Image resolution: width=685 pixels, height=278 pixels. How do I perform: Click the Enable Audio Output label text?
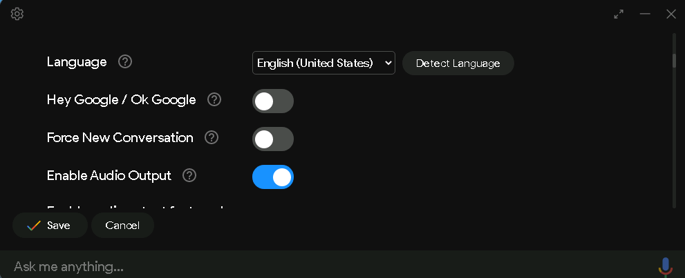coord(109,176)
